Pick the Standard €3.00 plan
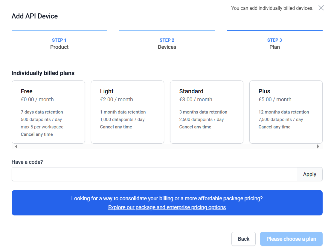 [x=207, y=112]
